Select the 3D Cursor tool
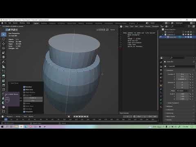This screenshot has height=147, width=196. (x=4, y=39)
